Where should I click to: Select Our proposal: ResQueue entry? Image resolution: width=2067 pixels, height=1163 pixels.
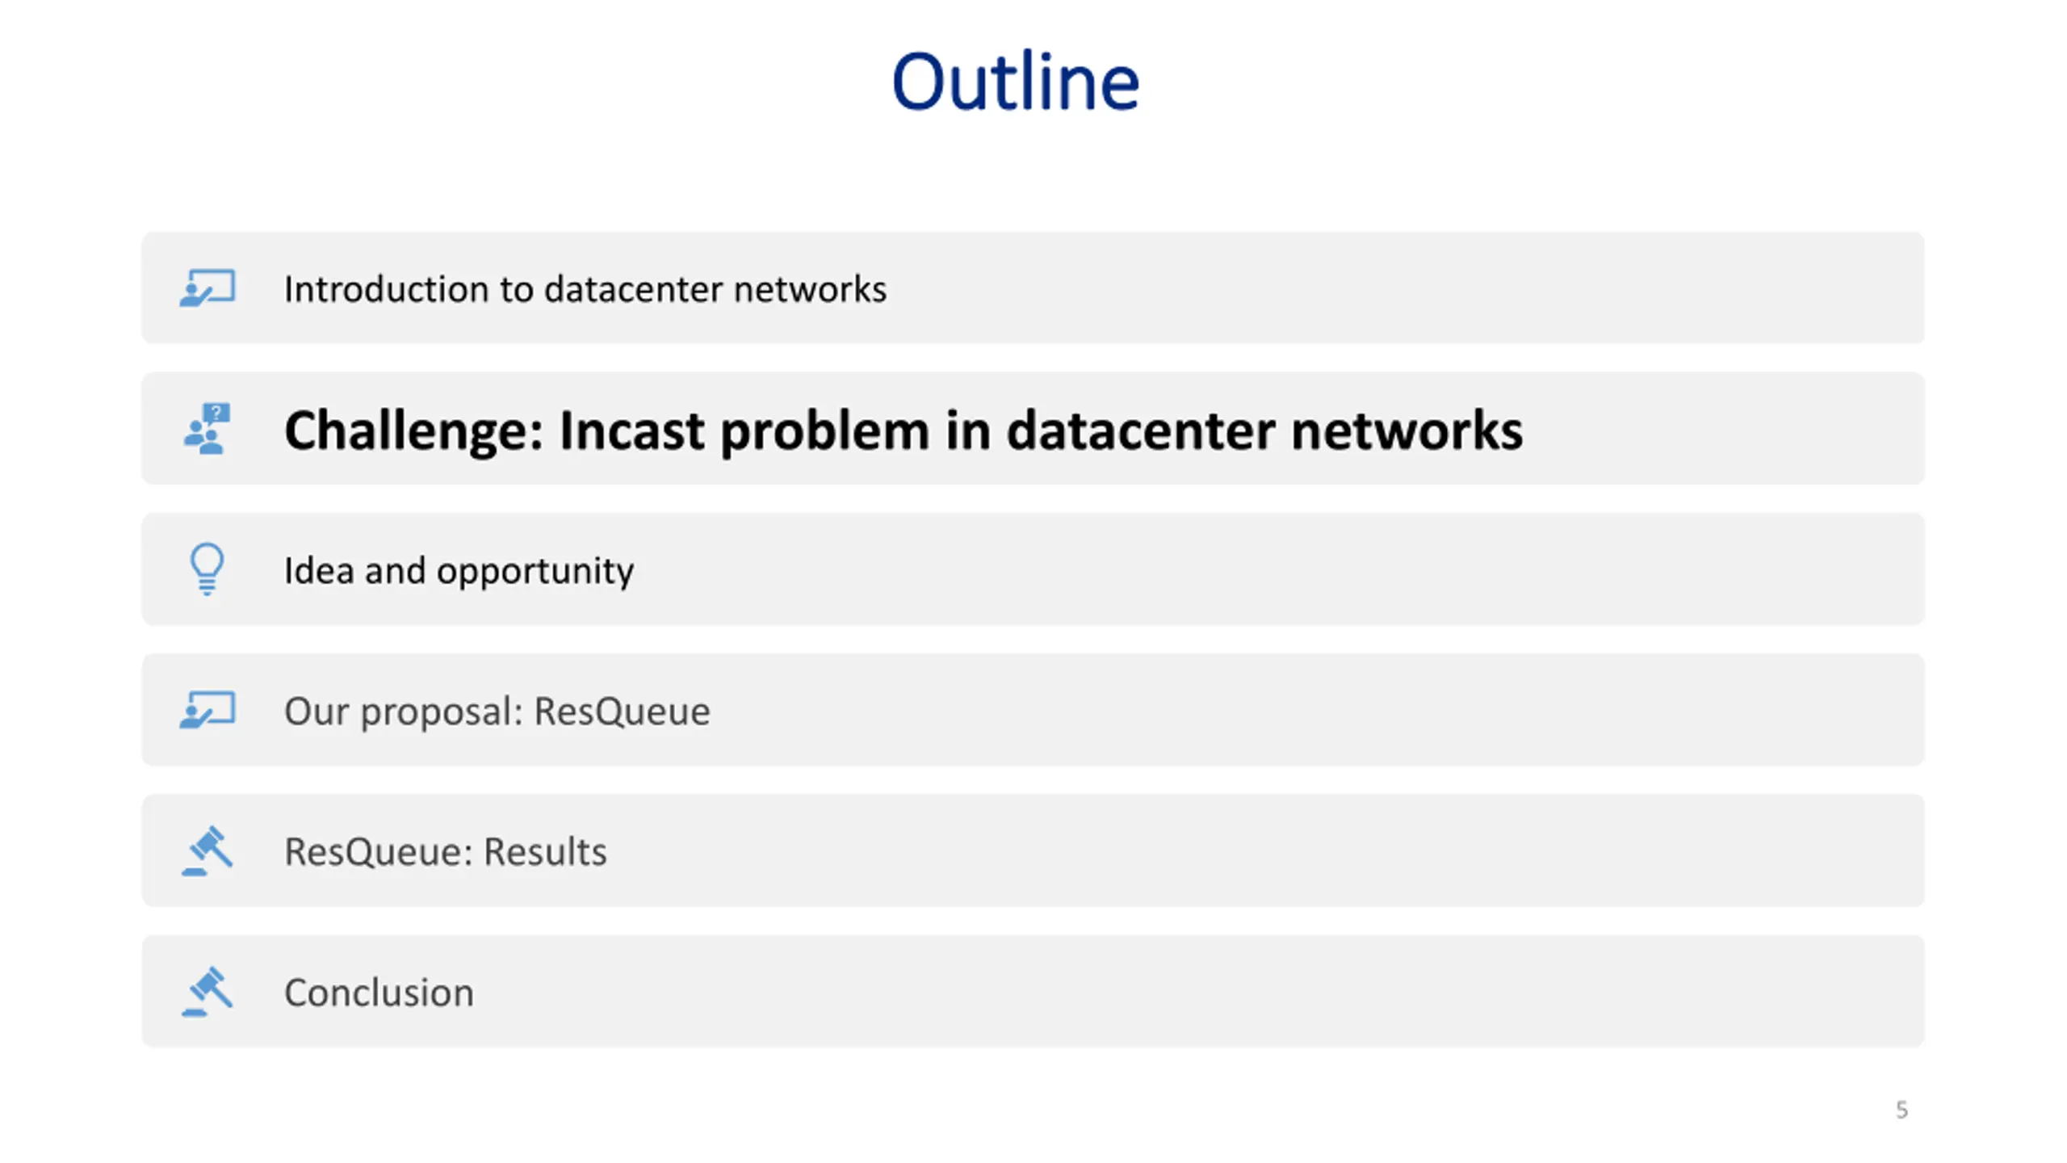[1033, 709]
